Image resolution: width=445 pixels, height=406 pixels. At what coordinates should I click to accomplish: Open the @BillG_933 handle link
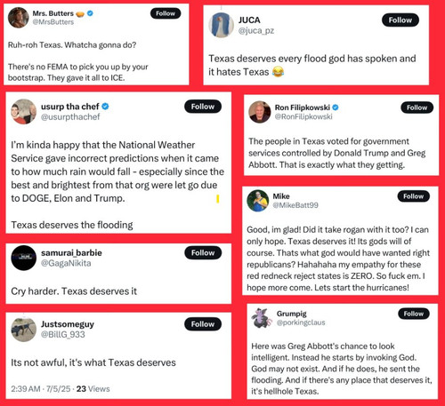tap(63, 334)
